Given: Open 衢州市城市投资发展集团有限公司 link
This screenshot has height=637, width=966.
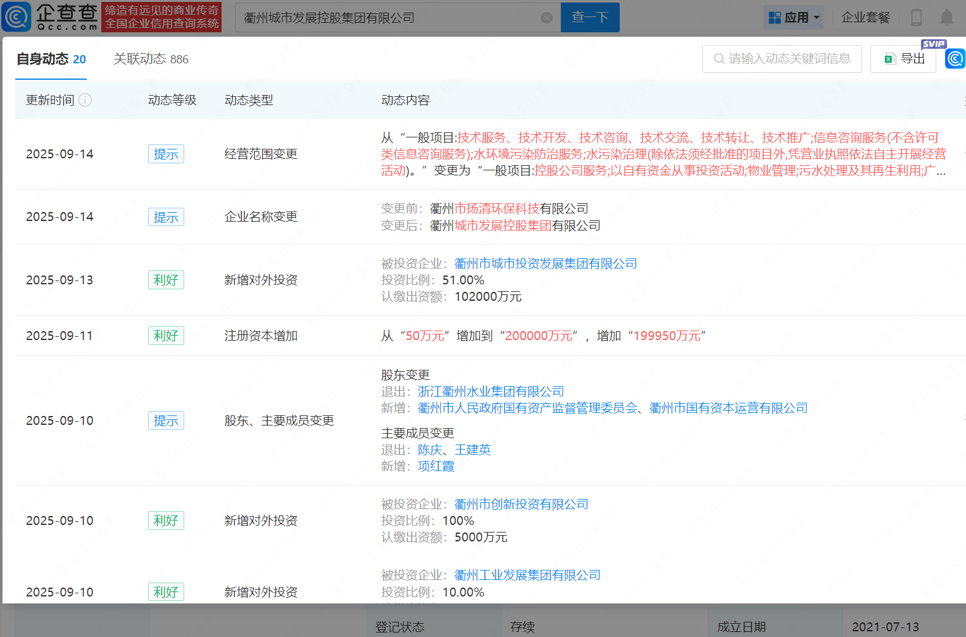Looking at the screenshot, I should point(546,263).
